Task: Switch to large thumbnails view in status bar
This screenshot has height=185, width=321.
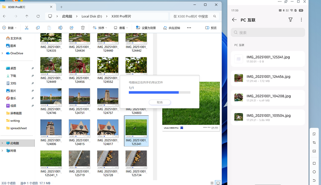Action: tap(218, 183)
